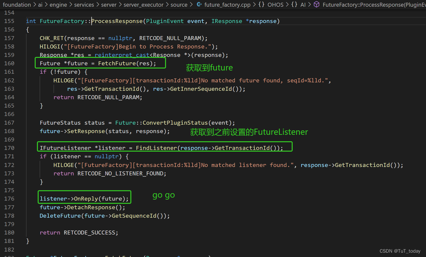The width and height of the screenshot is (426, 257).
Task: Click OnReply call on line 176
Action: coord(86,199)
